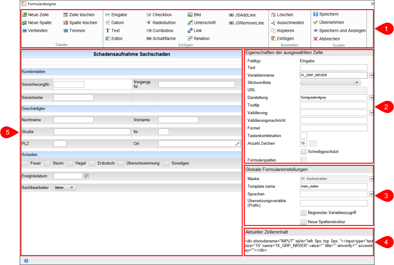Screen dimensions: 394x265
Task: Add a column with Neue Spalte
Action: [x=37, y=23]
